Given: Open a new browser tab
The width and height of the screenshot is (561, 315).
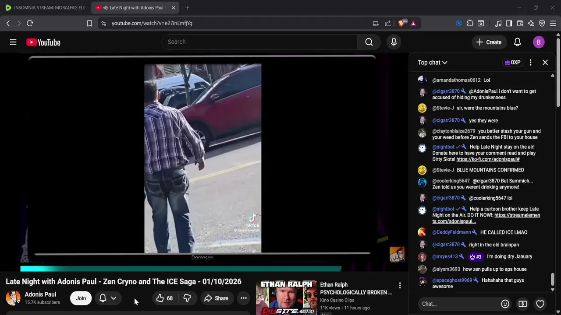Looking at the screenshot, I should [x=187, y=7].
